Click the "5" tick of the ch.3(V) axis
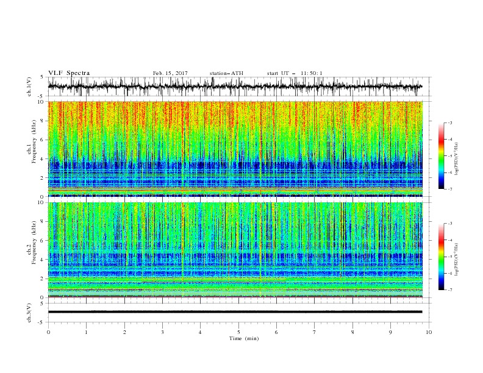The height and width of the screenshot is (373, 483). (43, 304)
